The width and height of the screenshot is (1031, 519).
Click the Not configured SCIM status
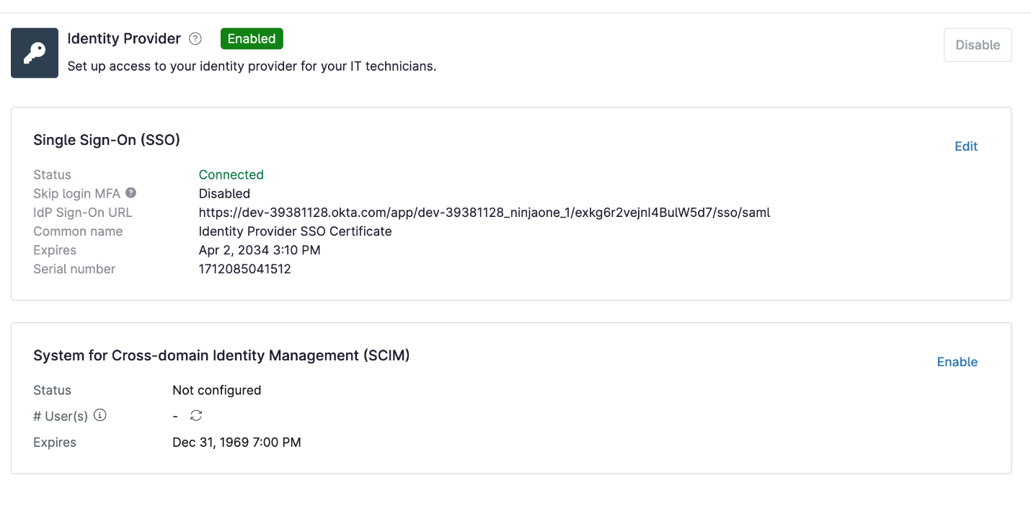(x=216, y=390)
